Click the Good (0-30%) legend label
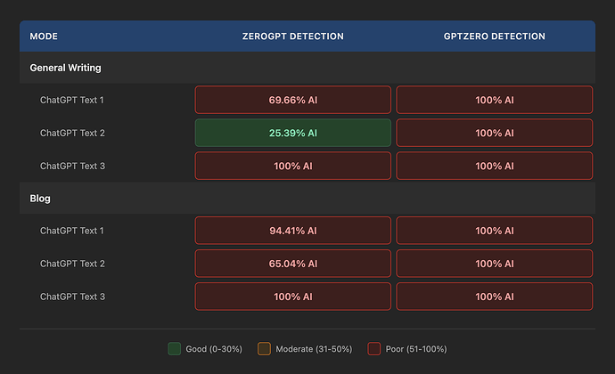 click(x=214, y=349)
